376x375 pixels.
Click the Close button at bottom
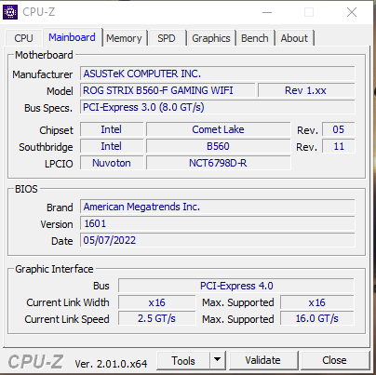[334, 360]
